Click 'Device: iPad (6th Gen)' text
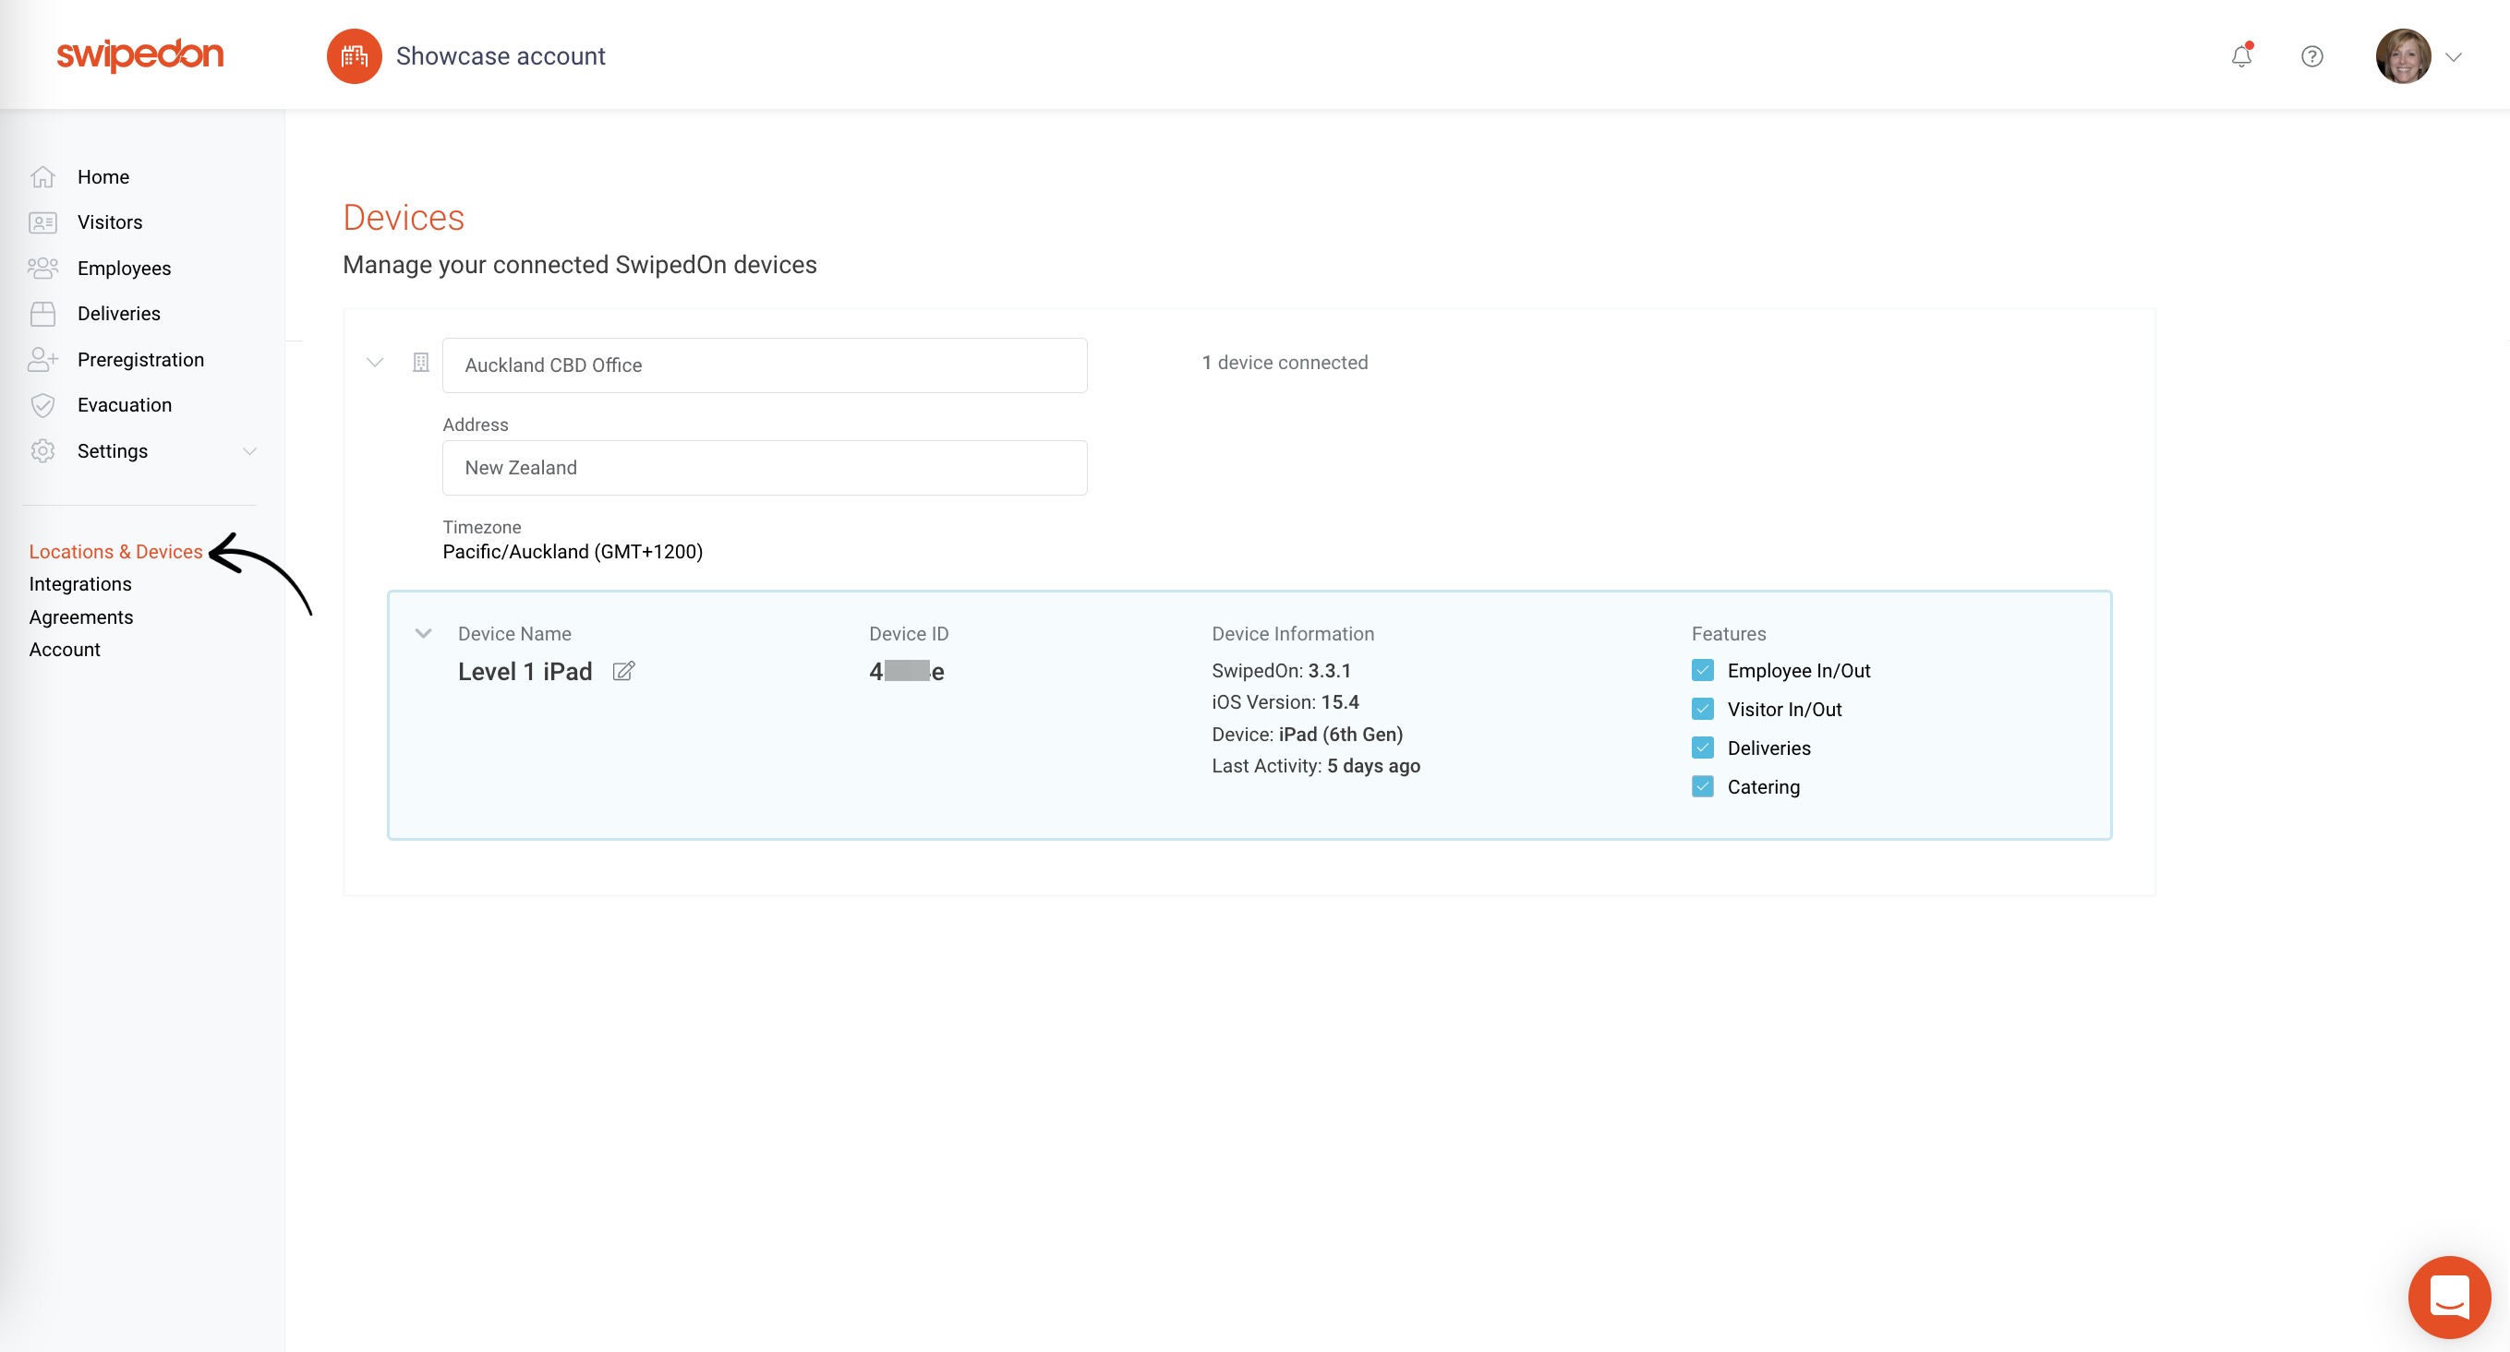This screenshot has height=1352, width=2510. pyautogui.click(x=1308, y=735)
